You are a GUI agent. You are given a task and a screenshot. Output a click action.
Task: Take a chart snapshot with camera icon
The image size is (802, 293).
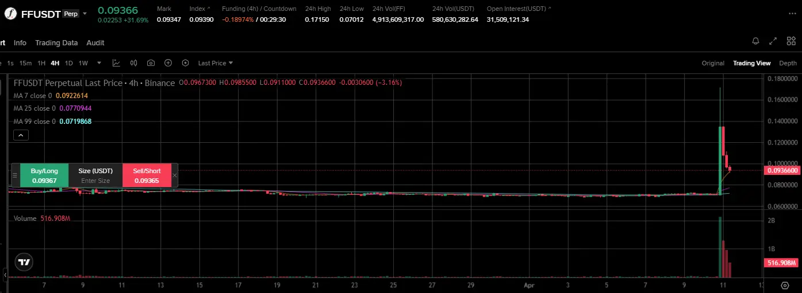coord(151,63)
